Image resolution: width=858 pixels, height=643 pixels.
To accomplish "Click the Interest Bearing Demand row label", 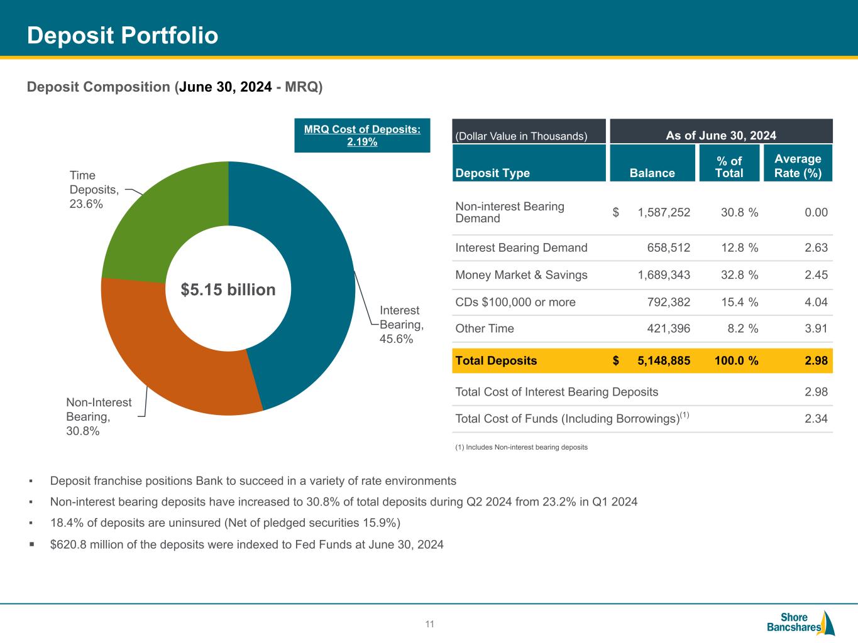I will click(521, 247).
